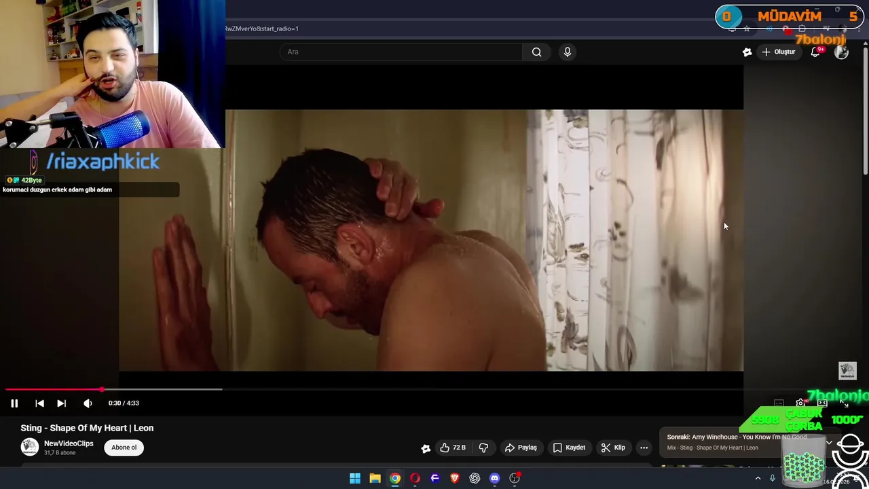Image resolution: width=869 pixels, height=489 pixels.
Task: Open the Windows Start menu
Action: coord(354,478)
